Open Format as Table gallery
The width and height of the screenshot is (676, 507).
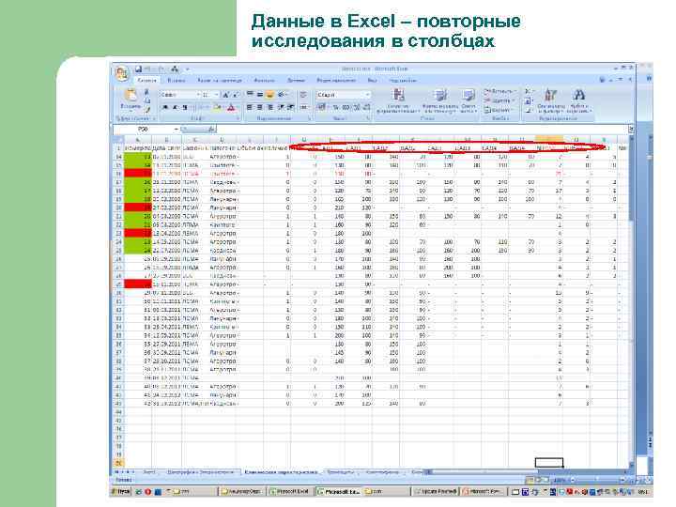click(439, 101)
